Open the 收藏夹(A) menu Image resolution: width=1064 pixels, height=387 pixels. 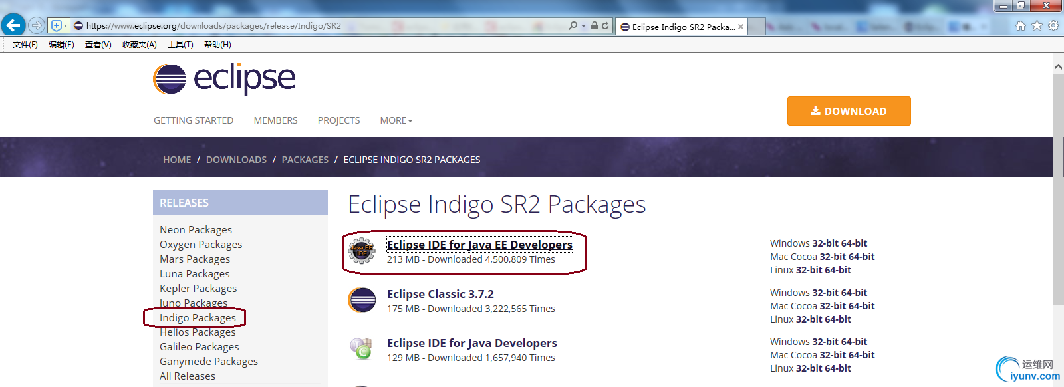140,45
